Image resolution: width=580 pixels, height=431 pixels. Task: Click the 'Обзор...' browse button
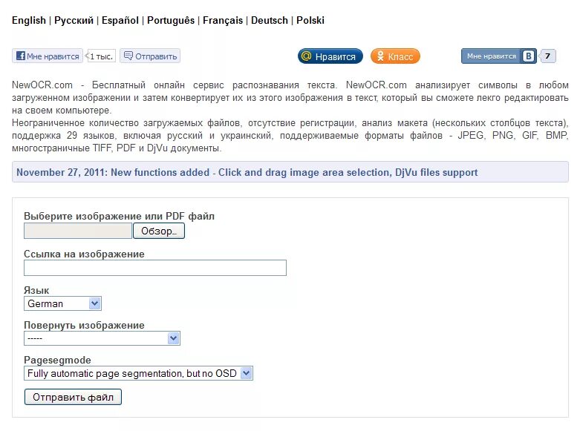click(x=159, y=231)
